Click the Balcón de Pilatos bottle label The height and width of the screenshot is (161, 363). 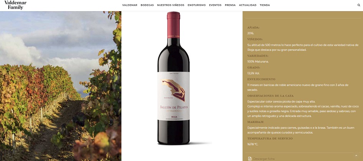coord(173,96)
